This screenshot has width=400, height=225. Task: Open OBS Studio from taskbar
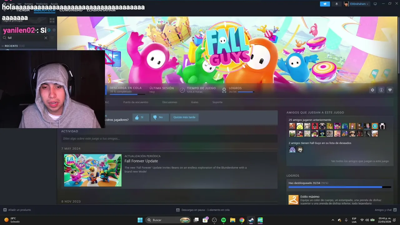[214, 220]
